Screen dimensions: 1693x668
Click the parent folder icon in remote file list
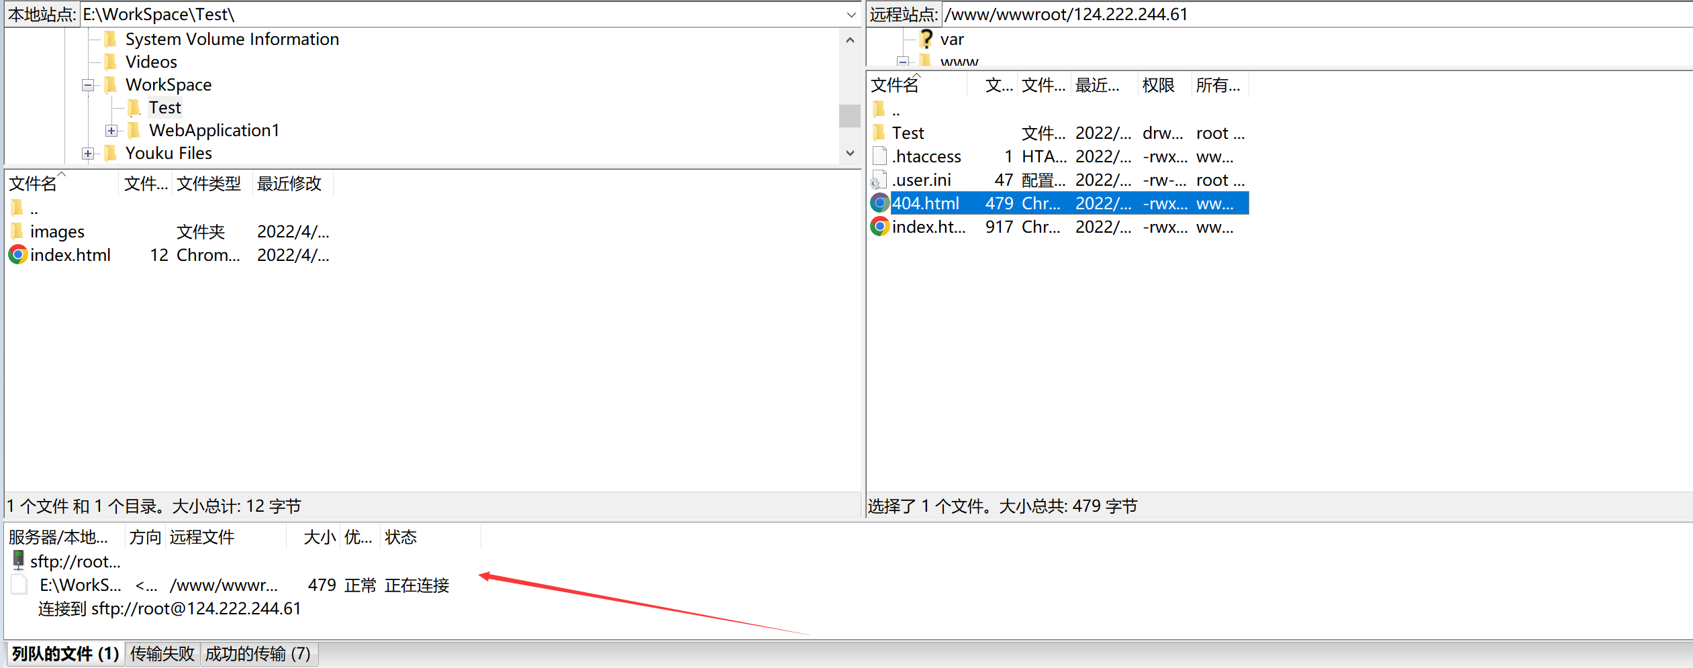coord(879,109)
